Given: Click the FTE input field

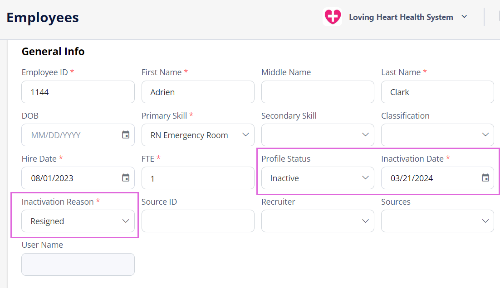Looking at the screenshot, I should (x=198, y=178).
